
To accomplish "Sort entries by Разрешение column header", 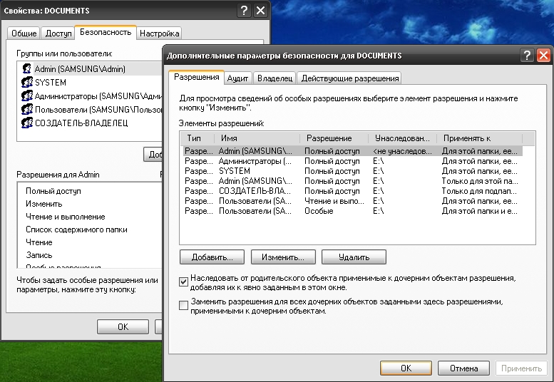I will pyautogui.click(x=334, y=138).
